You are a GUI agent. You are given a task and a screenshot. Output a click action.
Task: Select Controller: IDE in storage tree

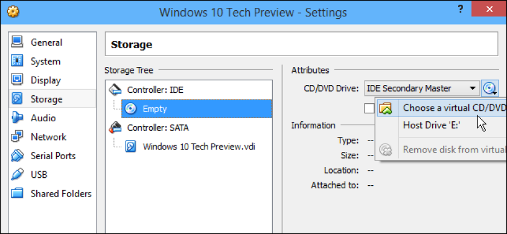(155, 90)
